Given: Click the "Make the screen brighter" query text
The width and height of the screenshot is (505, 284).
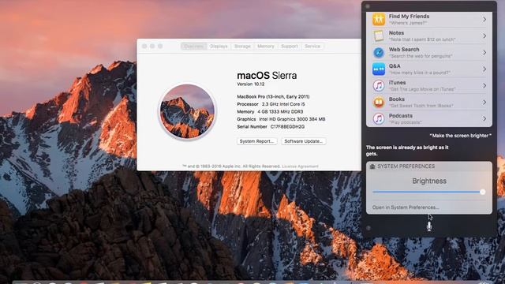Looking at the screenshot, I should 461,136.
